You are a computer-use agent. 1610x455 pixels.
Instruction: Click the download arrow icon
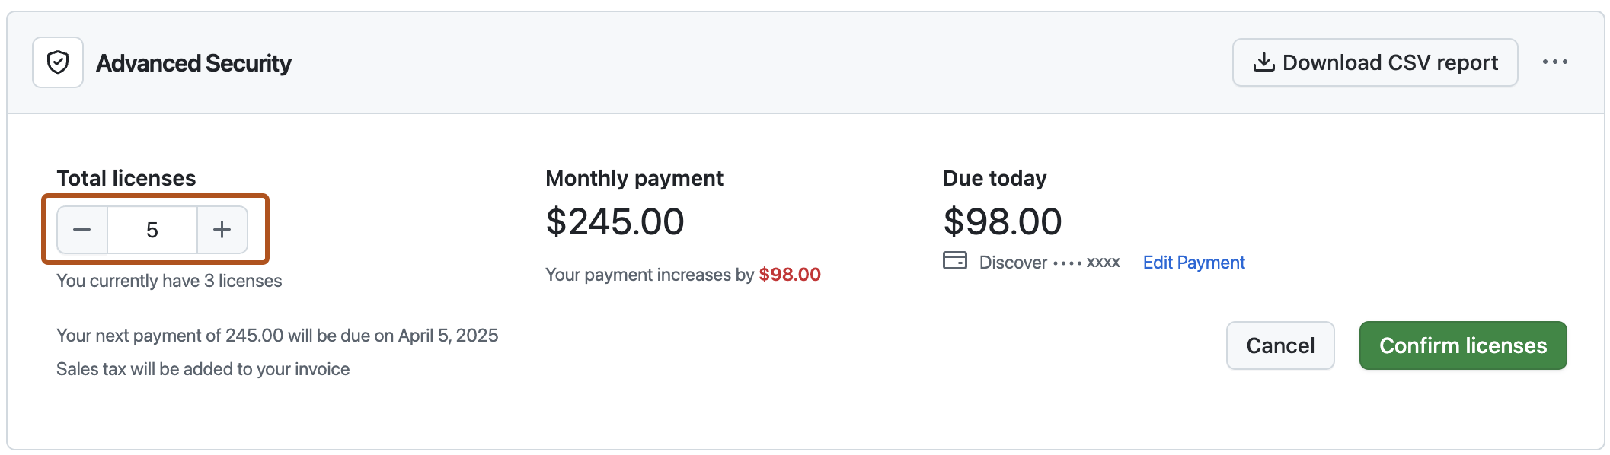[1263, 62]
